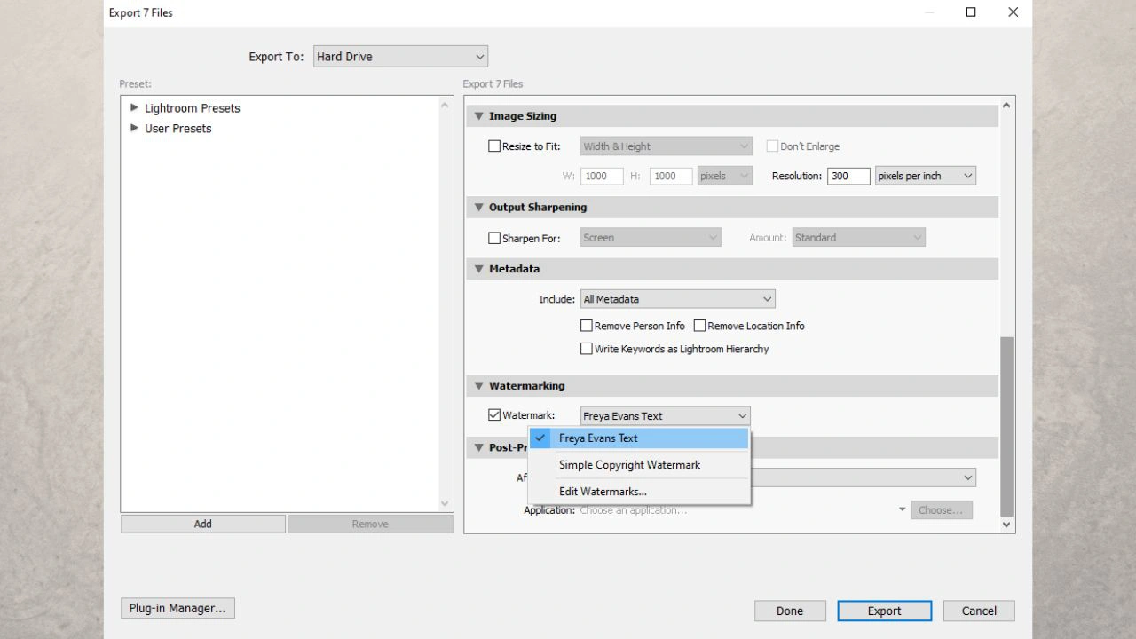Click the preset list scroll-down arrow
The height and width of the screenshot is (639, 1136).
coord(446,503)
